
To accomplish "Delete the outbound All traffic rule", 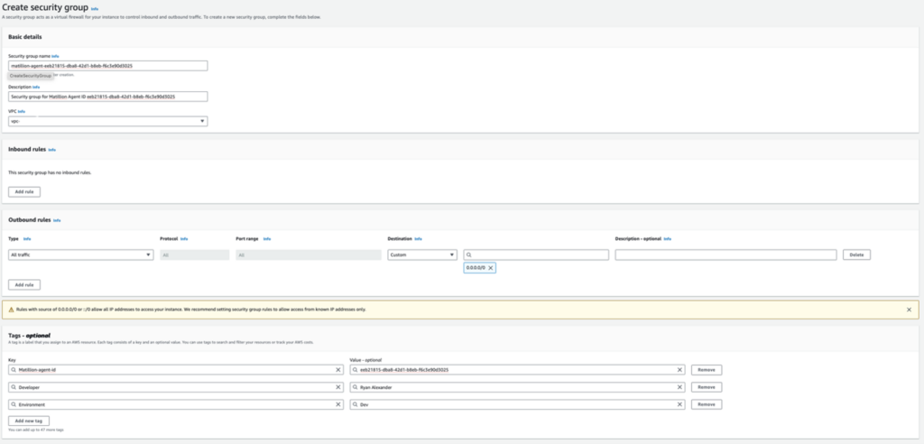I will pos(856,254).
